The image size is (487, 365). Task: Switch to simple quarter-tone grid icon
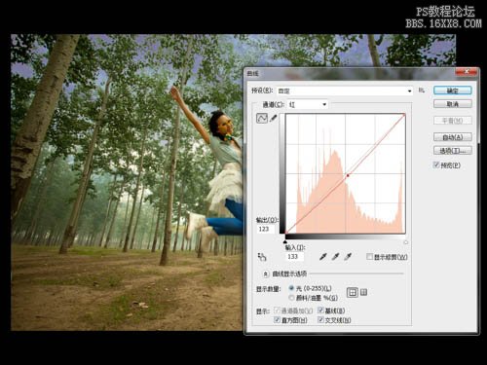[x=353, y=293]
